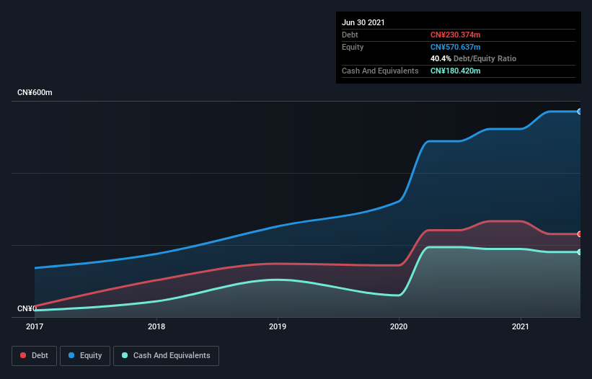
Task: Click the CN¥0 y-axis label
Action: pos(27,308)
